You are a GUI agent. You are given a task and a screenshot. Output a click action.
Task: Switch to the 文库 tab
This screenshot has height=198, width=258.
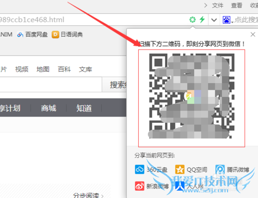click(86, 69)
